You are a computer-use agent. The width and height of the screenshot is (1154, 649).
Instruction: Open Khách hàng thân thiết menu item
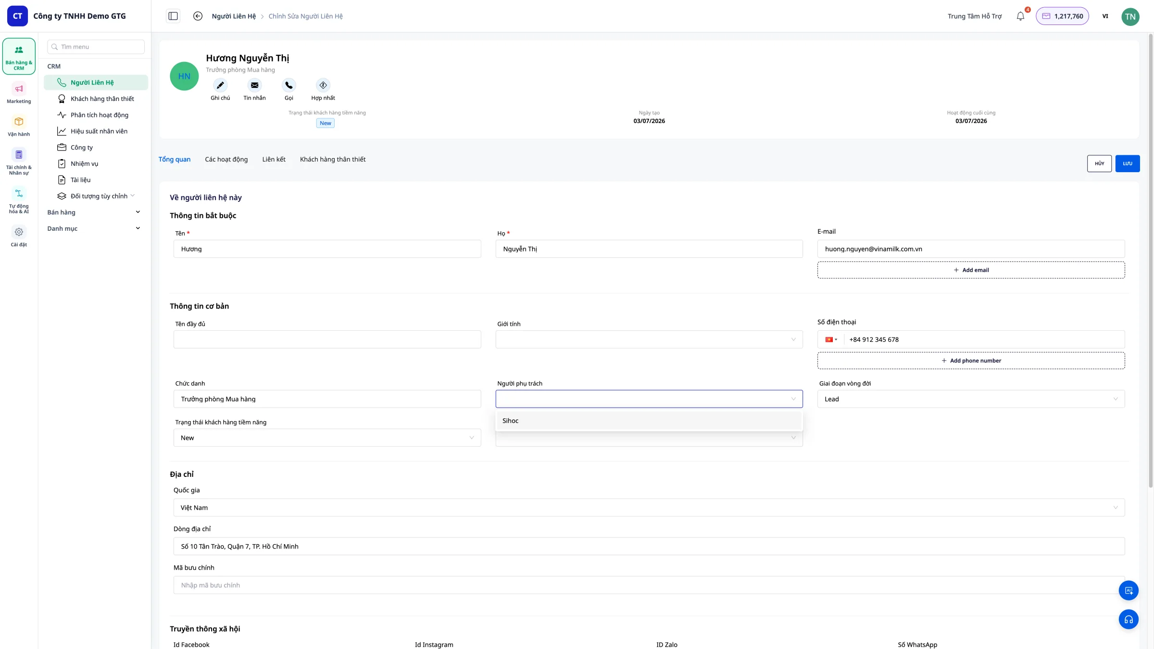(96, 99)
